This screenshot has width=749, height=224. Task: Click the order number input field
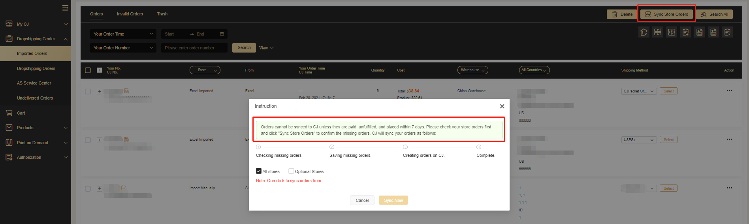pos(194,48)
